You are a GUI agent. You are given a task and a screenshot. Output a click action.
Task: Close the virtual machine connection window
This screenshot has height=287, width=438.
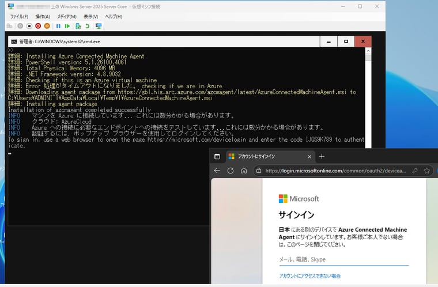pyautogui.click(x=377, y=6)
